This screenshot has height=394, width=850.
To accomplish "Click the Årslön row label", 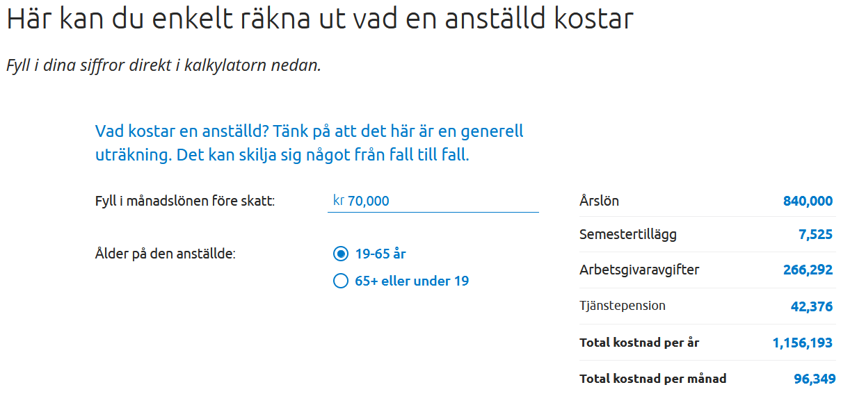I will (599, 201).
